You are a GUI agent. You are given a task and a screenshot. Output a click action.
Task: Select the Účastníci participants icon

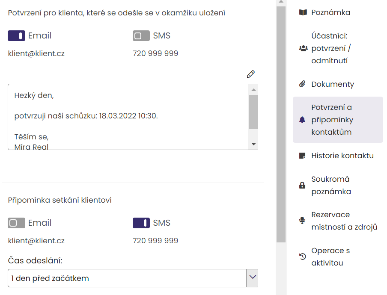tap(302, 48)
